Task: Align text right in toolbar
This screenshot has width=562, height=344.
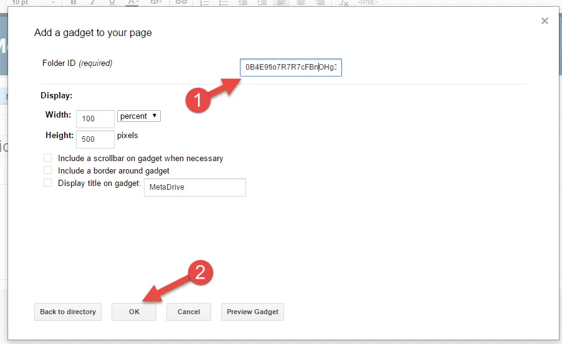Action: click(x=320, y=2)
